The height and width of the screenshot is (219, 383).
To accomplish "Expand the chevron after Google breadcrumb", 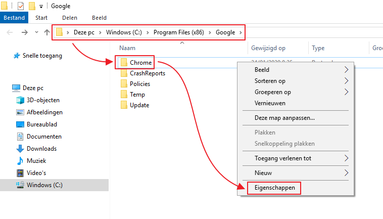I will 241,32.
